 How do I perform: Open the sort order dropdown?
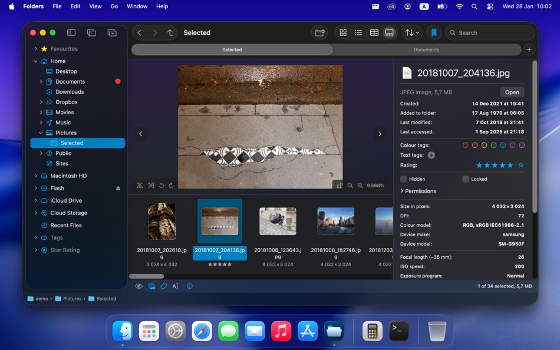point(411,32)
